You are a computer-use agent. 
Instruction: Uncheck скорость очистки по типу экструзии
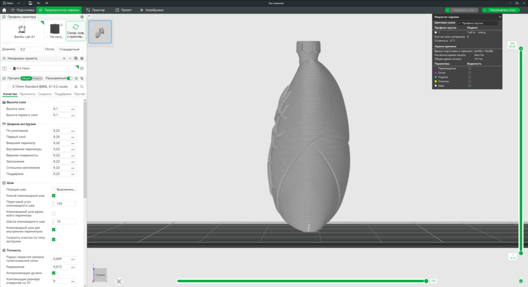point(53,240)
